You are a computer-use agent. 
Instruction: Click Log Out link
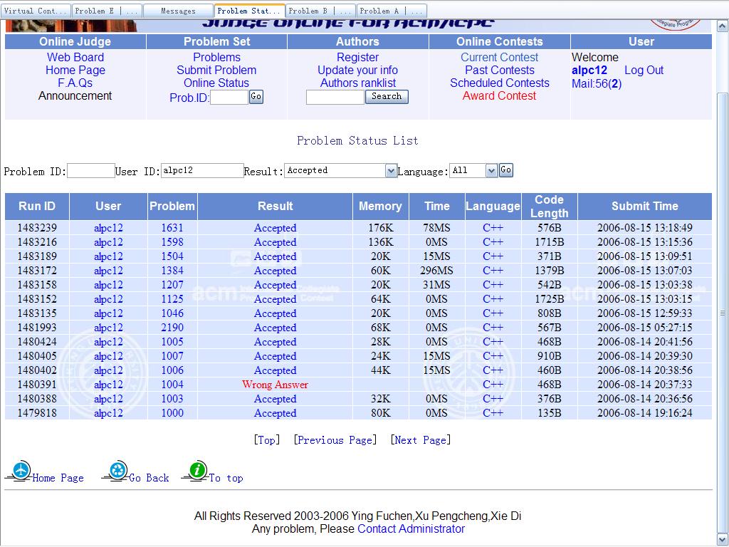(644, 70)
